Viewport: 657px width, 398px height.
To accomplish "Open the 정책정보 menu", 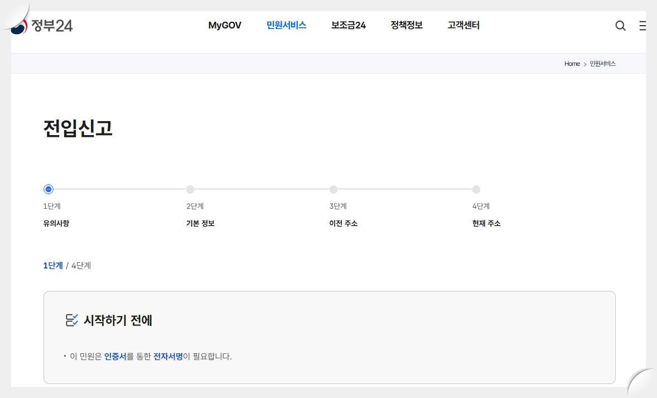I will pyautogui.click(x=406, y=25).
